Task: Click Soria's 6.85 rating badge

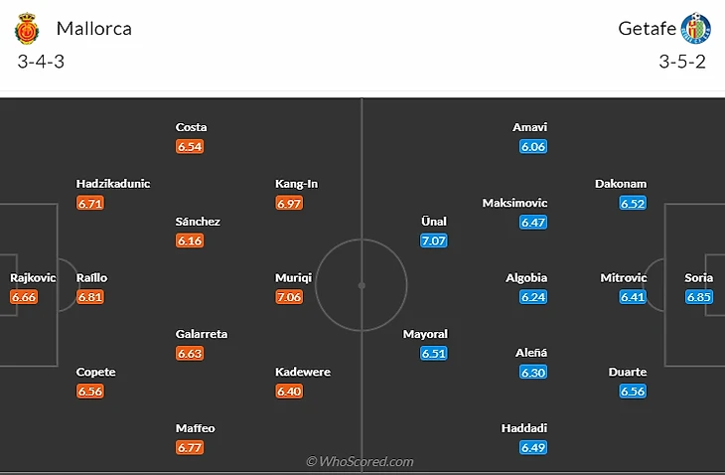Action: click(x=699, y=297)
